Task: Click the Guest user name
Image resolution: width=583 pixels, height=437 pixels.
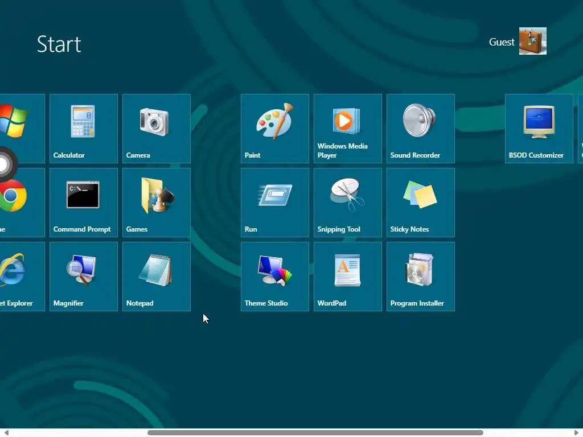Action: click(x=502, y=42)
